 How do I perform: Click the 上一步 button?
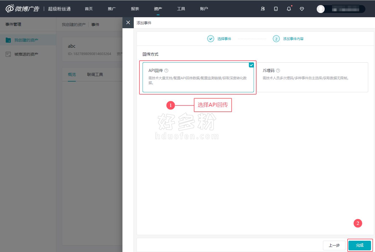(x=334, y=246)
